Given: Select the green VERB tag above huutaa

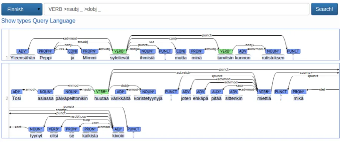Looking at the screenshot, I should coord(101,92).
